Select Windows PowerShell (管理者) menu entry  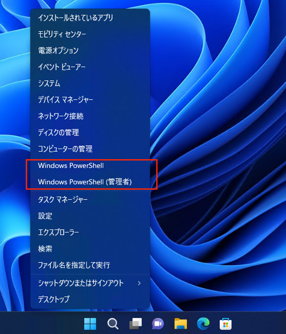point(85,182)
